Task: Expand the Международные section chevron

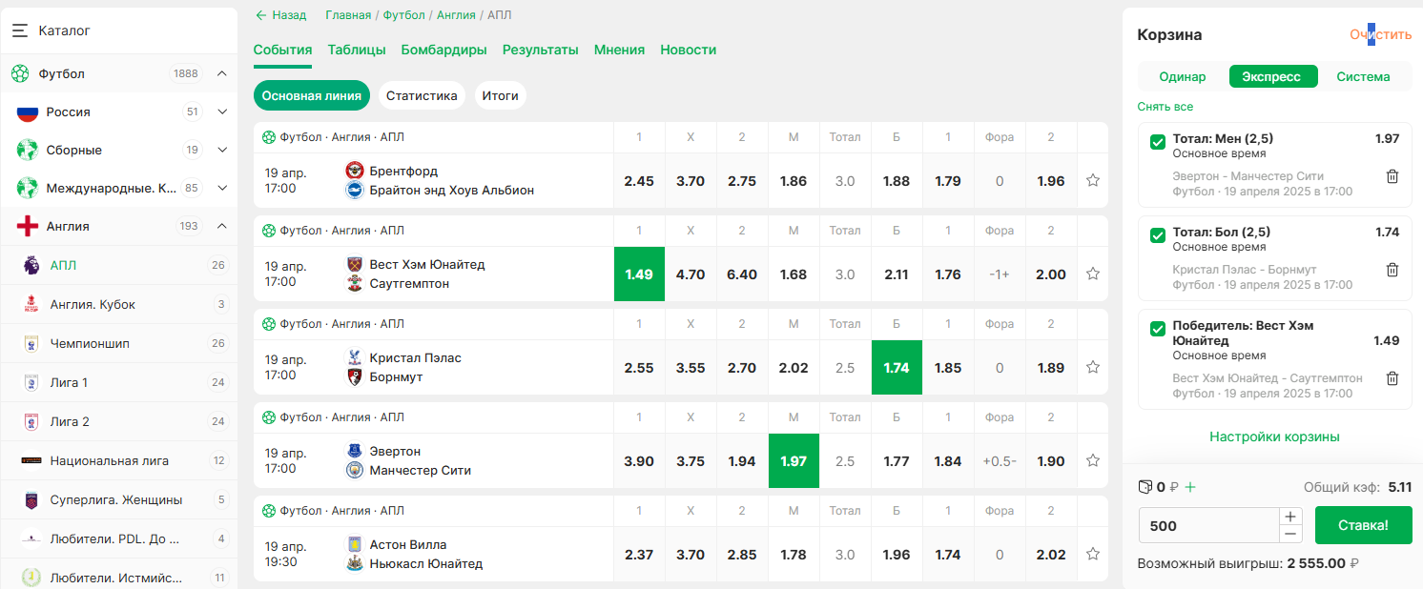Action: pos(222,188)
